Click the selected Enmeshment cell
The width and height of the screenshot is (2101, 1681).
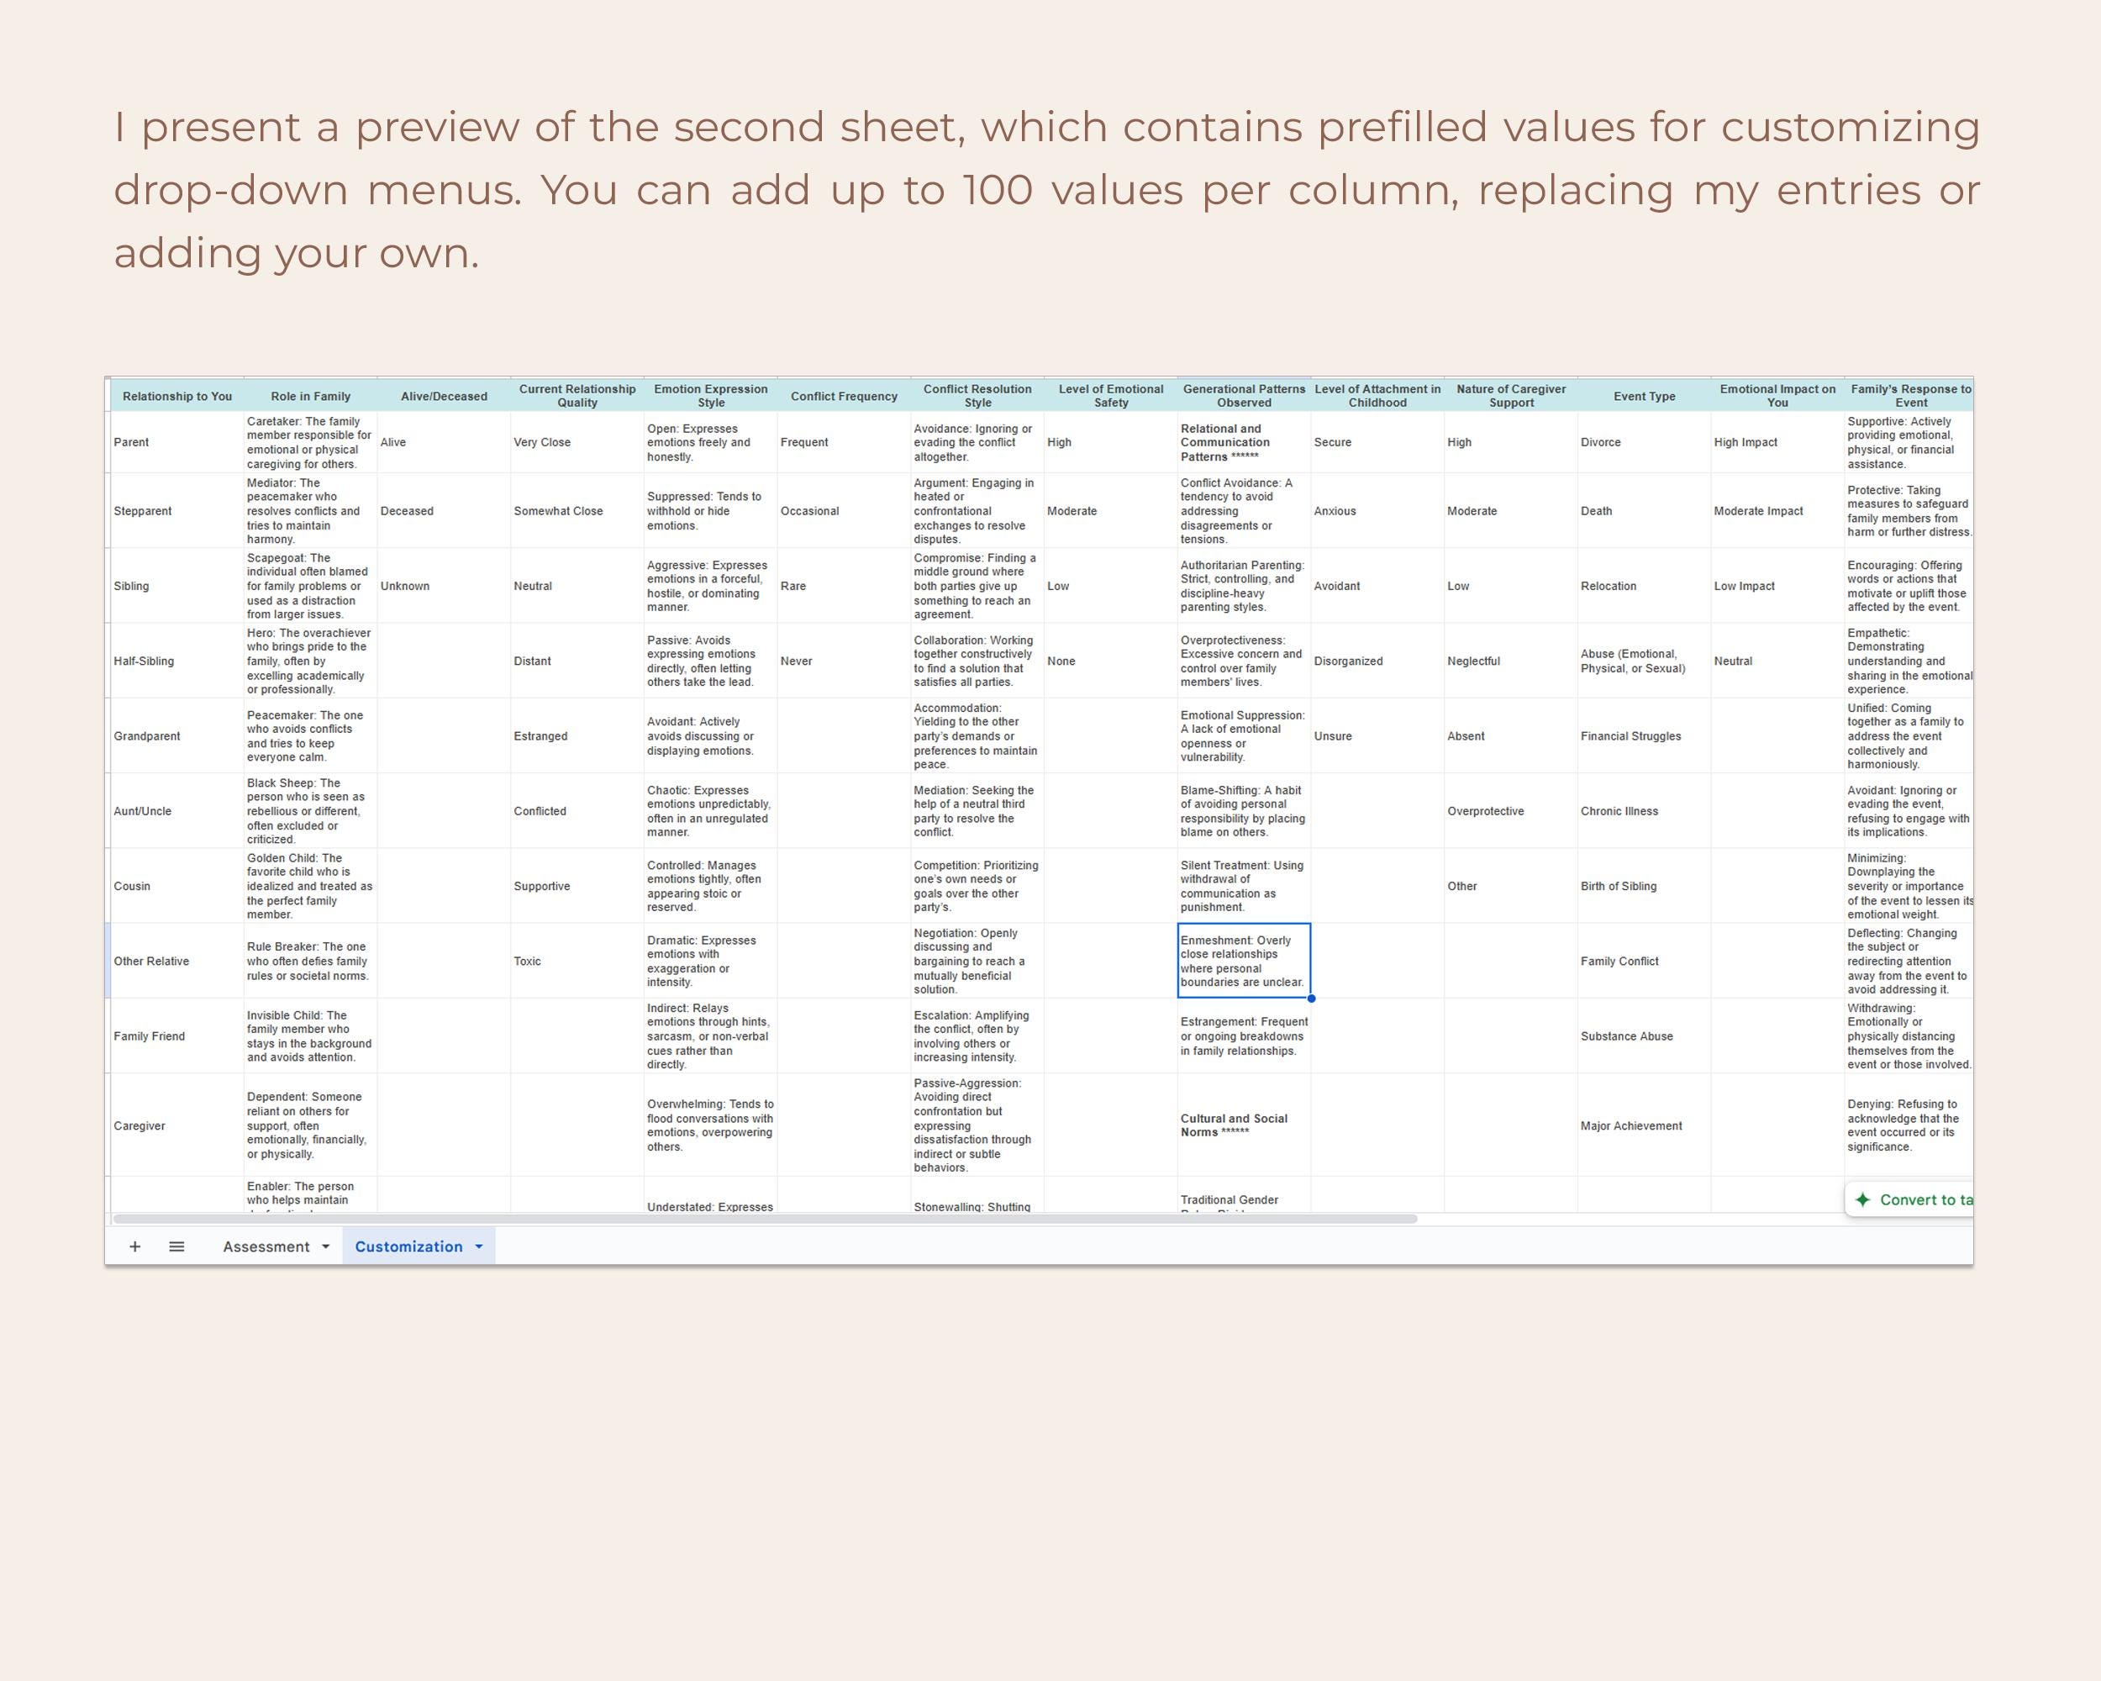click(1242, 961)
